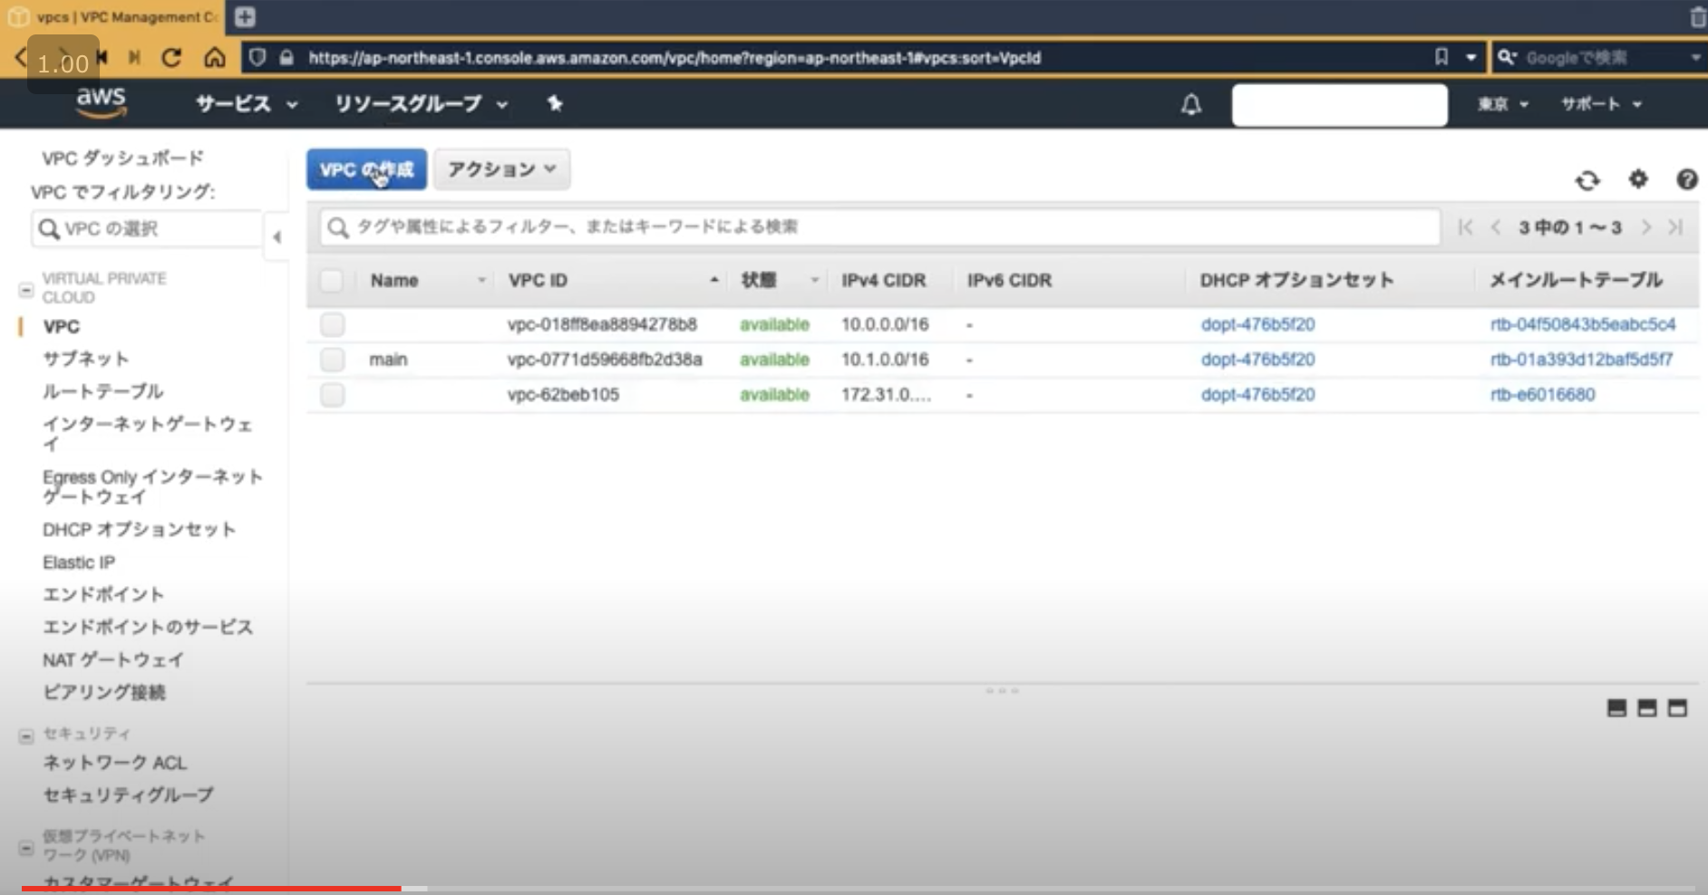Viewport: 1708px width, 895px height.
Task: Click the search engine magnifier icon
Action: (x=1507, y=57)
